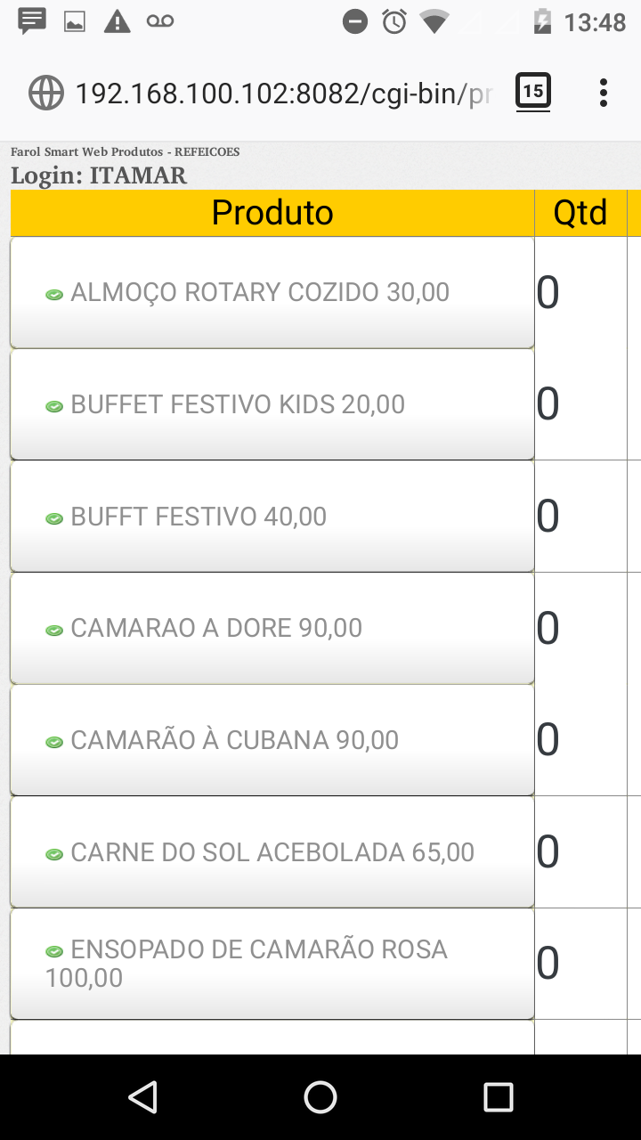641x1140 pixels.
Task: Tap the globe site info icon
Action: [46, 93]
